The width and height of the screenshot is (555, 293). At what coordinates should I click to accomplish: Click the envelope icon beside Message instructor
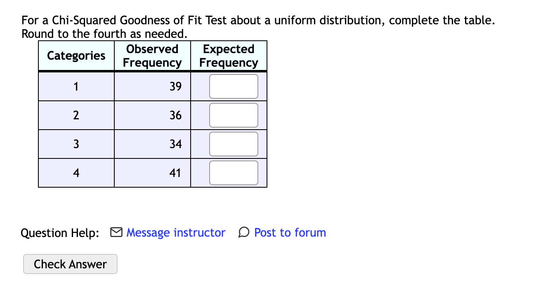(x=116, y=232)
